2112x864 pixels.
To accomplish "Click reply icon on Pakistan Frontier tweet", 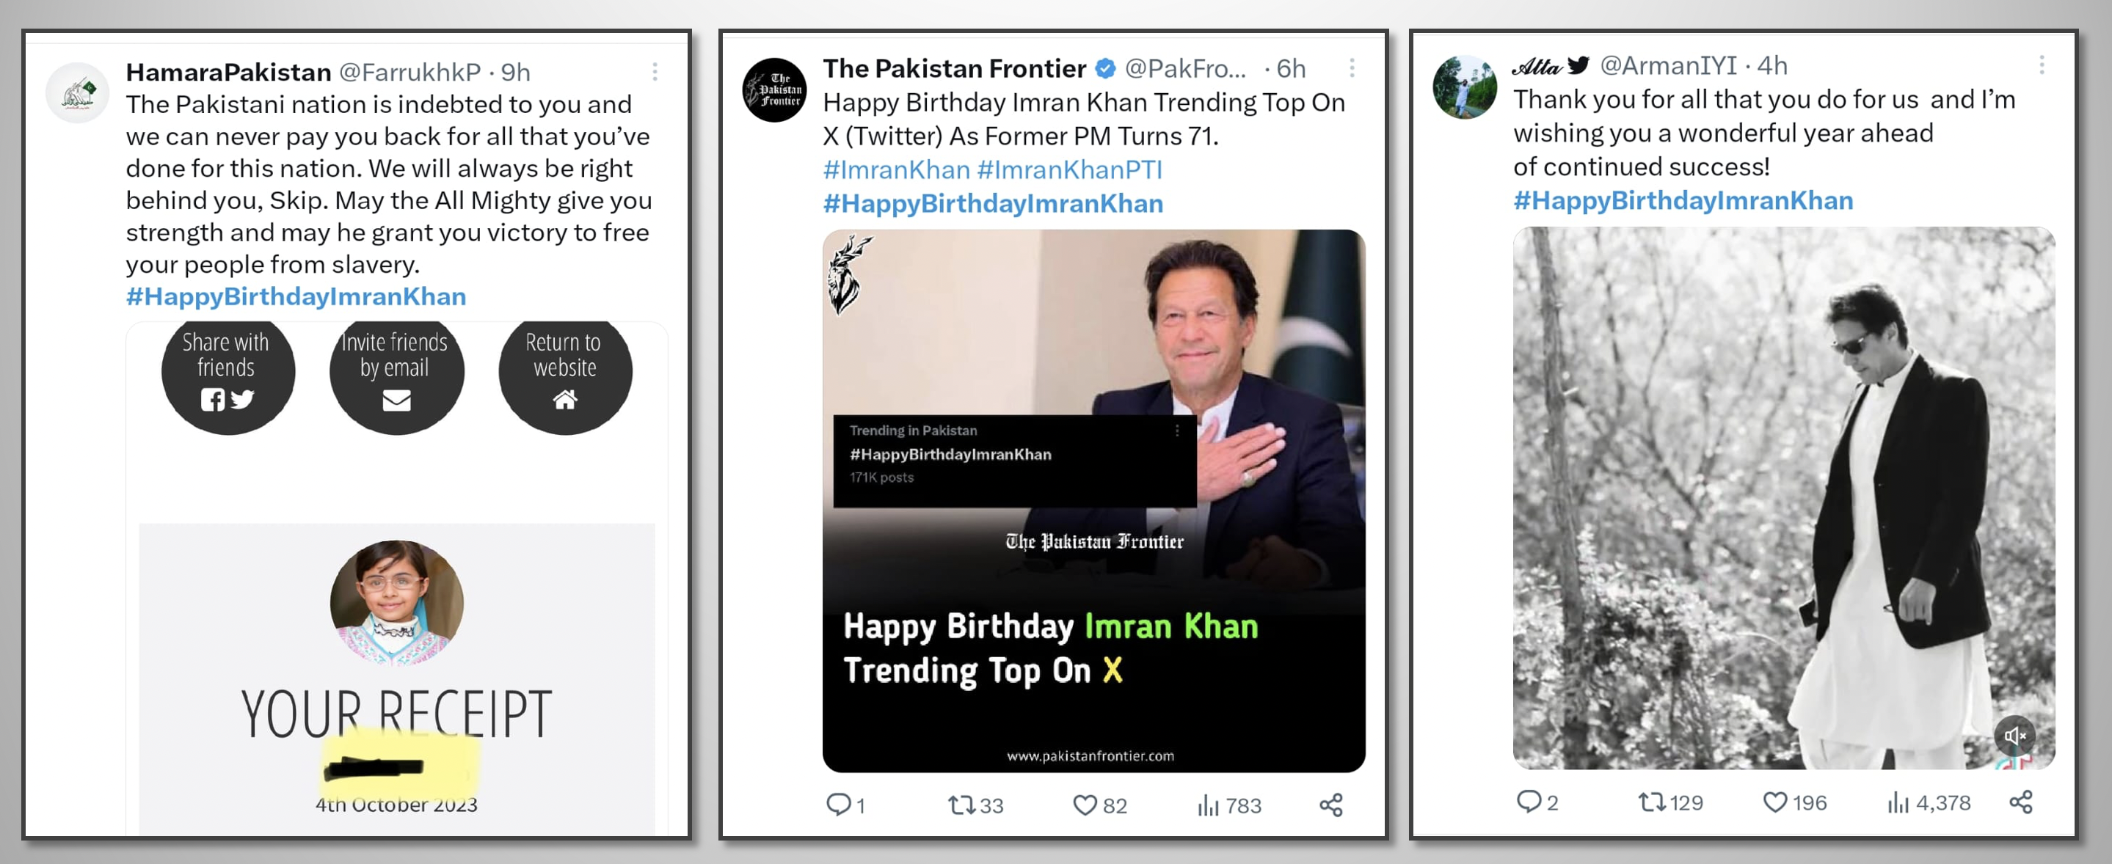I will (x=838, y=804).
